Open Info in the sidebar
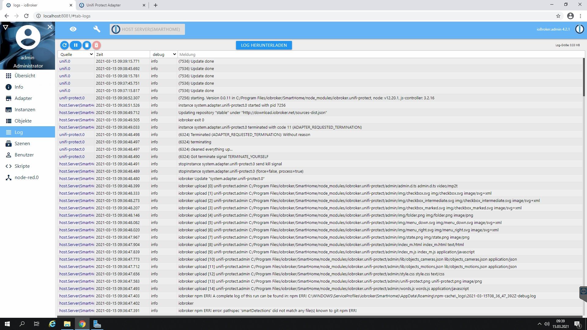Screen dimensions: 587x330 click(x=28, y=87)
